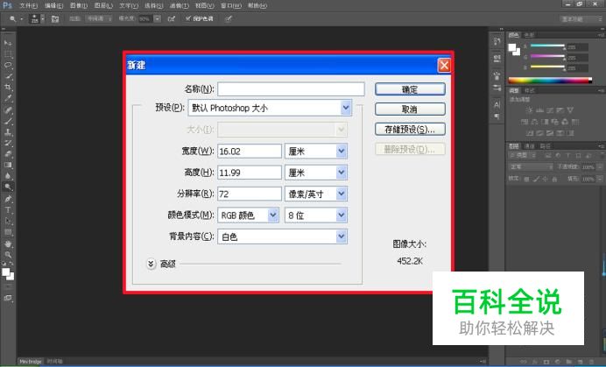Screen dimensions: 606x367
Task: Switch to the 通道 tab
Action: [529, 146]
